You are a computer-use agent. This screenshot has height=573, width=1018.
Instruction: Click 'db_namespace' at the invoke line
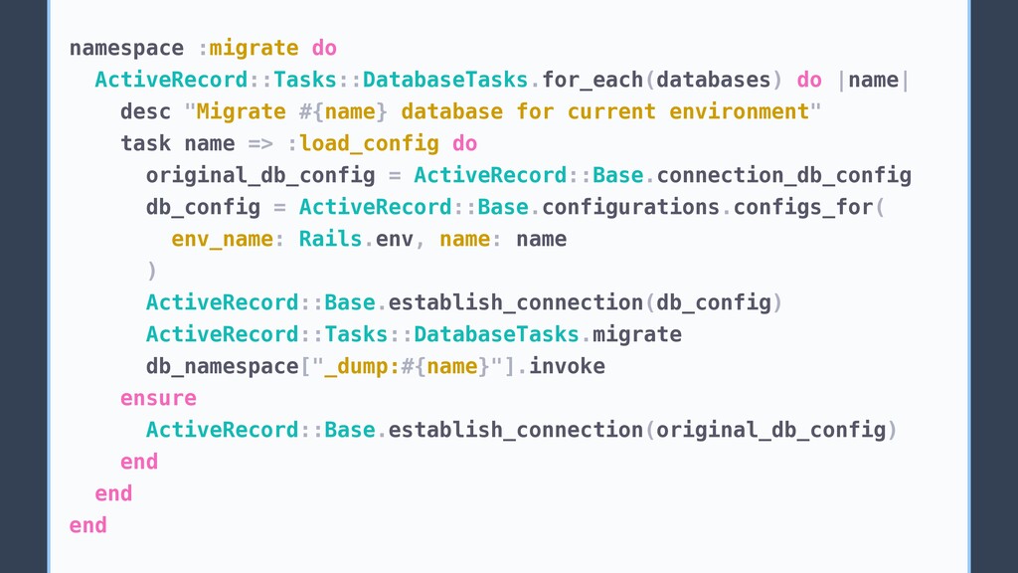pos(222,366)
